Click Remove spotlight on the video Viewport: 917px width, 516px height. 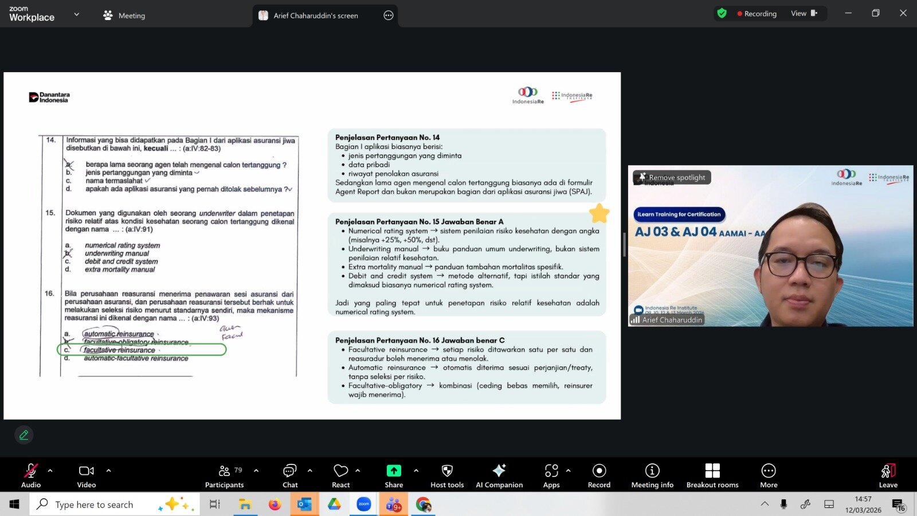coord(672,178)
